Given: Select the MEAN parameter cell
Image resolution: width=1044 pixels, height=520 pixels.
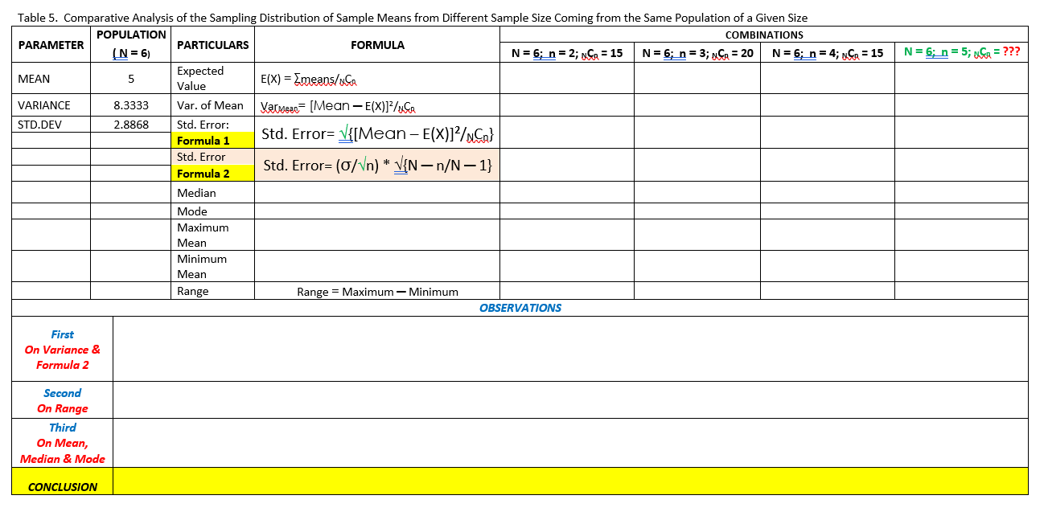Looking at the screenshot, I should [x=51, y=79].
